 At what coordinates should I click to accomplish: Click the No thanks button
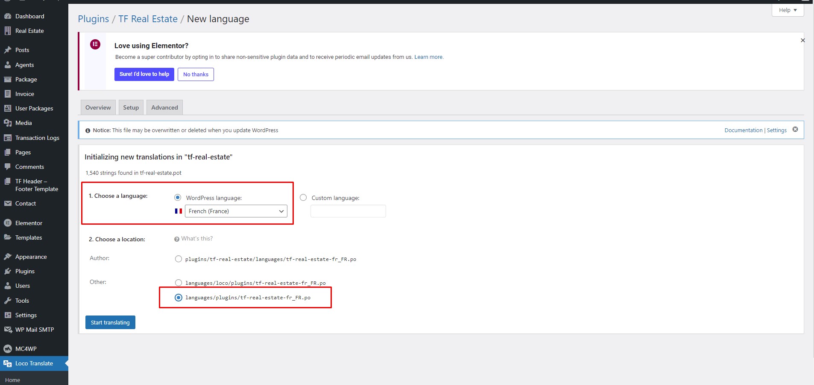[196, 74]
